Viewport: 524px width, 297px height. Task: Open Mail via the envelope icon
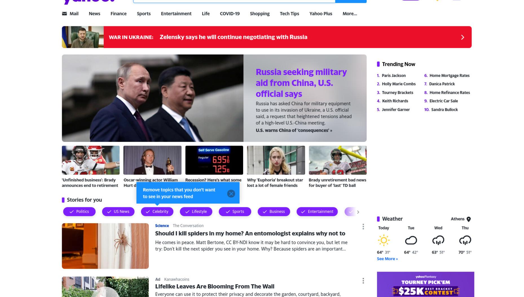[64, 14]
